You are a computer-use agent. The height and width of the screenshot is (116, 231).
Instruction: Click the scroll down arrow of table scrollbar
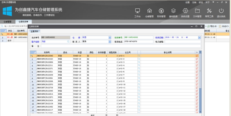(x=200, y=112)
